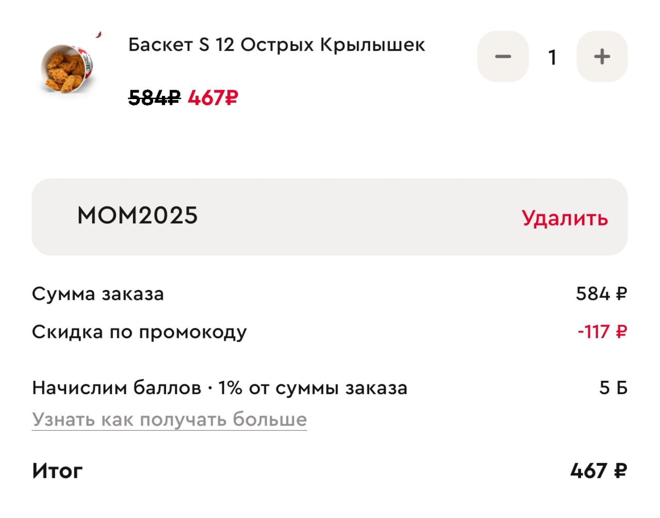Click the 584 ₽ order sum value
The image size is (660, 518).
pyautogui.click(x=601, y=294)
